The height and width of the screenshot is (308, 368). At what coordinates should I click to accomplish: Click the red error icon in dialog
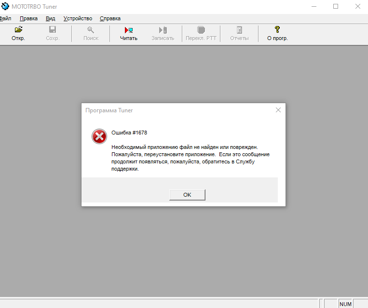(x=99, y=136)
